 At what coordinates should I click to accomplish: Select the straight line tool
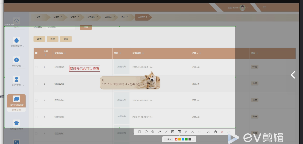tap(166, 132)
